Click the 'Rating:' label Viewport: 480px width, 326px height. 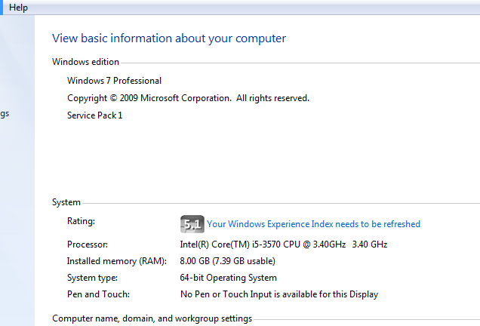[x=81, y=221]
